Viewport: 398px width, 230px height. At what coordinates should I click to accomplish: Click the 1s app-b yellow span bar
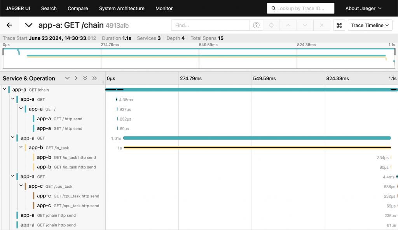(257, 148)
